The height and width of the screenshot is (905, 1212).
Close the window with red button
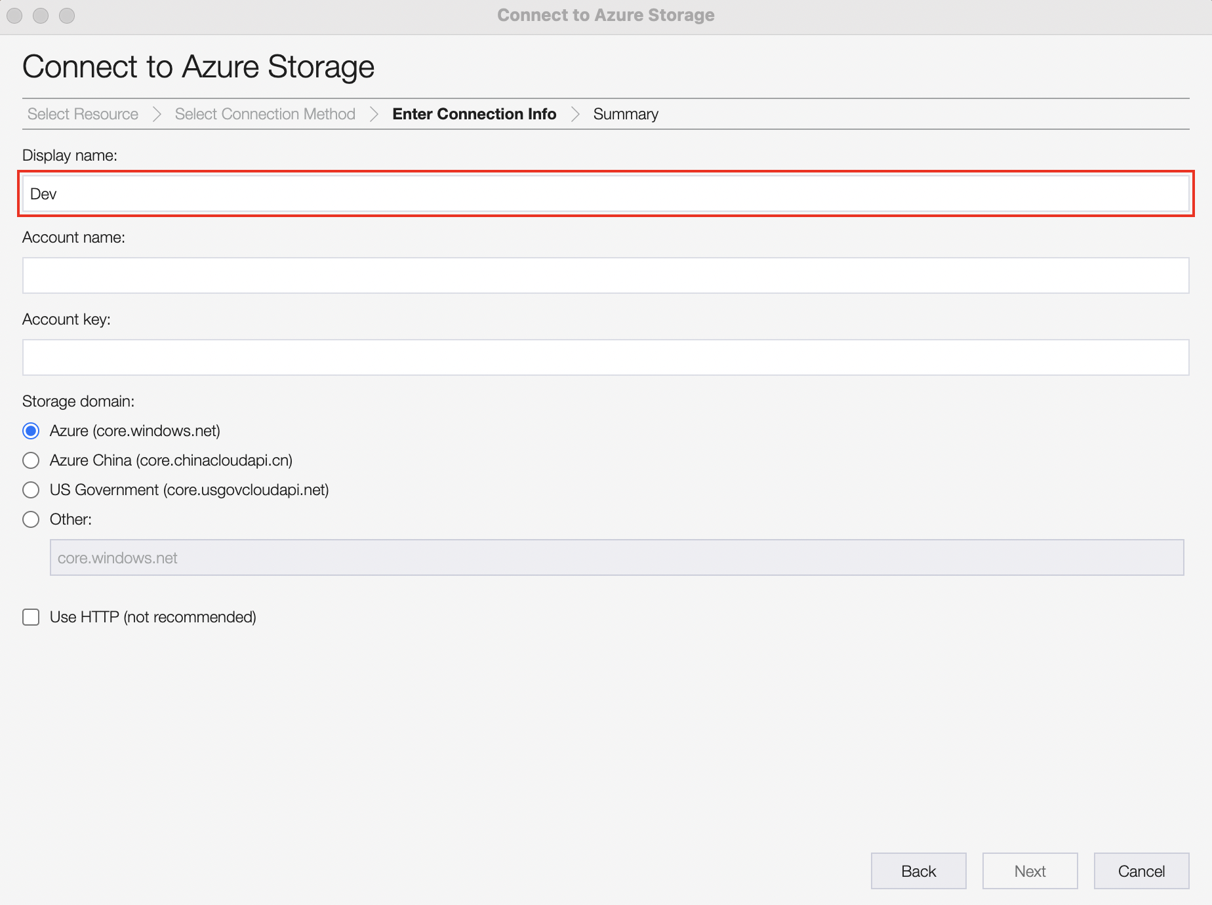14,15
